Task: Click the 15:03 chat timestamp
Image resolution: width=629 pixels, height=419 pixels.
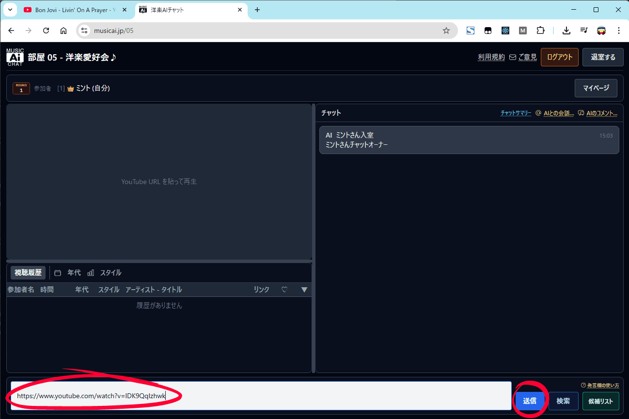Action: (606, 136)
